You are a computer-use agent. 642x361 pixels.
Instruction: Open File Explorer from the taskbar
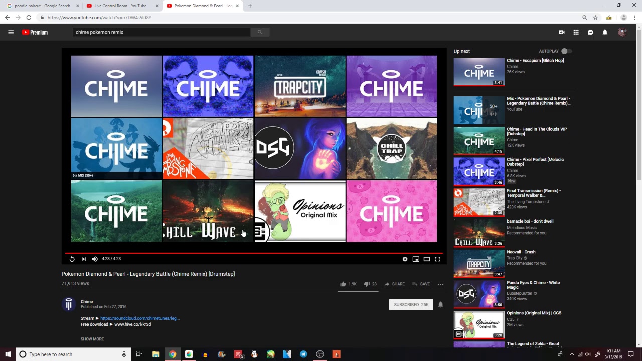(x=156, y=354)
